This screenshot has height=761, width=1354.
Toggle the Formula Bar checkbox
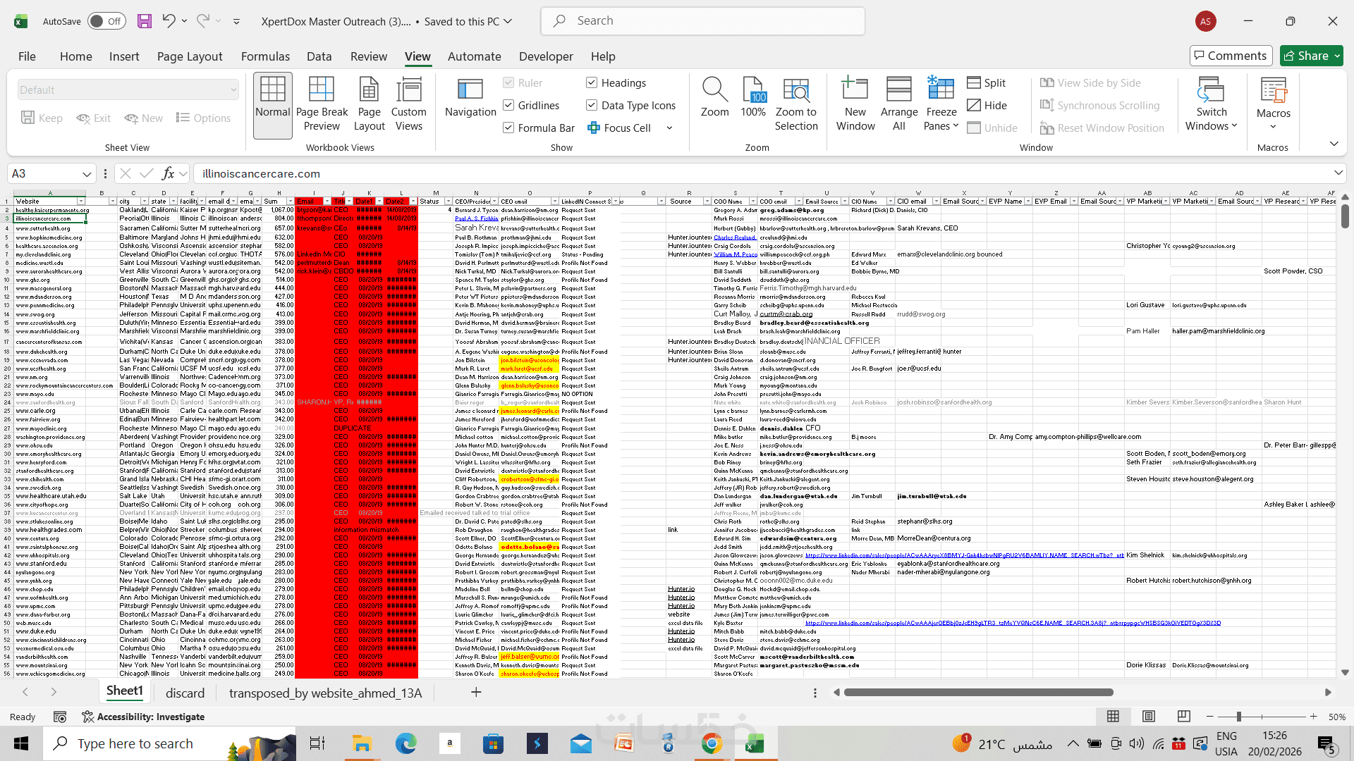tap(508, 128)
